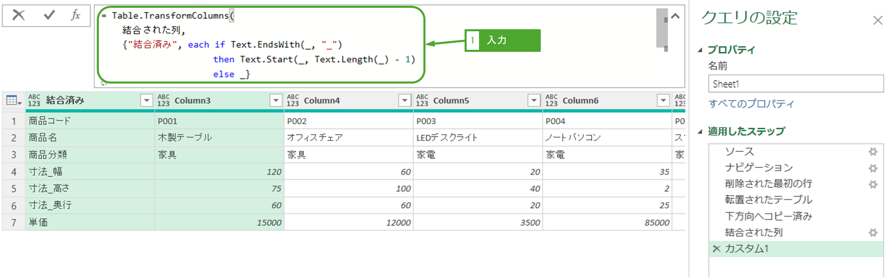Open filter dropdown for Column3
The width and height of the screenshot is (895, 277).
(276, 100)
